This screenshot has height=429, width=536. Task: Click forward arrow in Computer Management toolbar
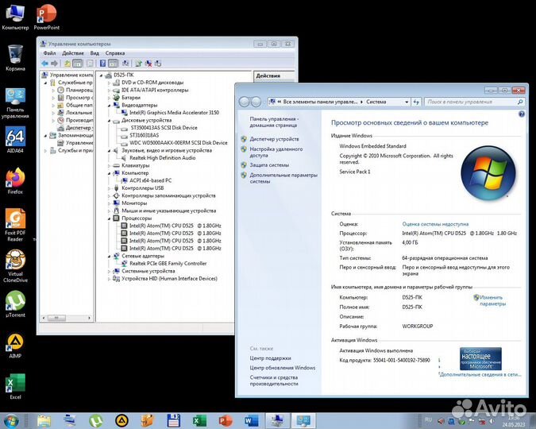click(54, 64)
